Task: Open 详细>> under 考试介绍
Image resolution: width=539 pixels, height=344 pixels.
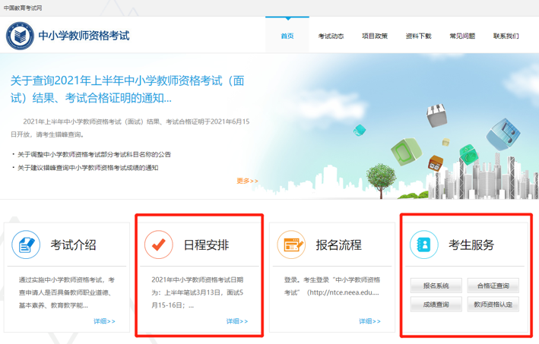Action: pos(104,321)
